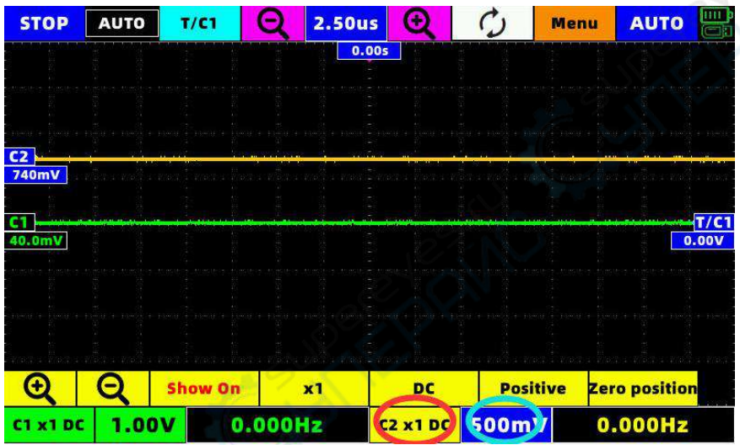Tap the 2.50us timebase value
This screenshot has width=740, height=445.
coord(346,23)
